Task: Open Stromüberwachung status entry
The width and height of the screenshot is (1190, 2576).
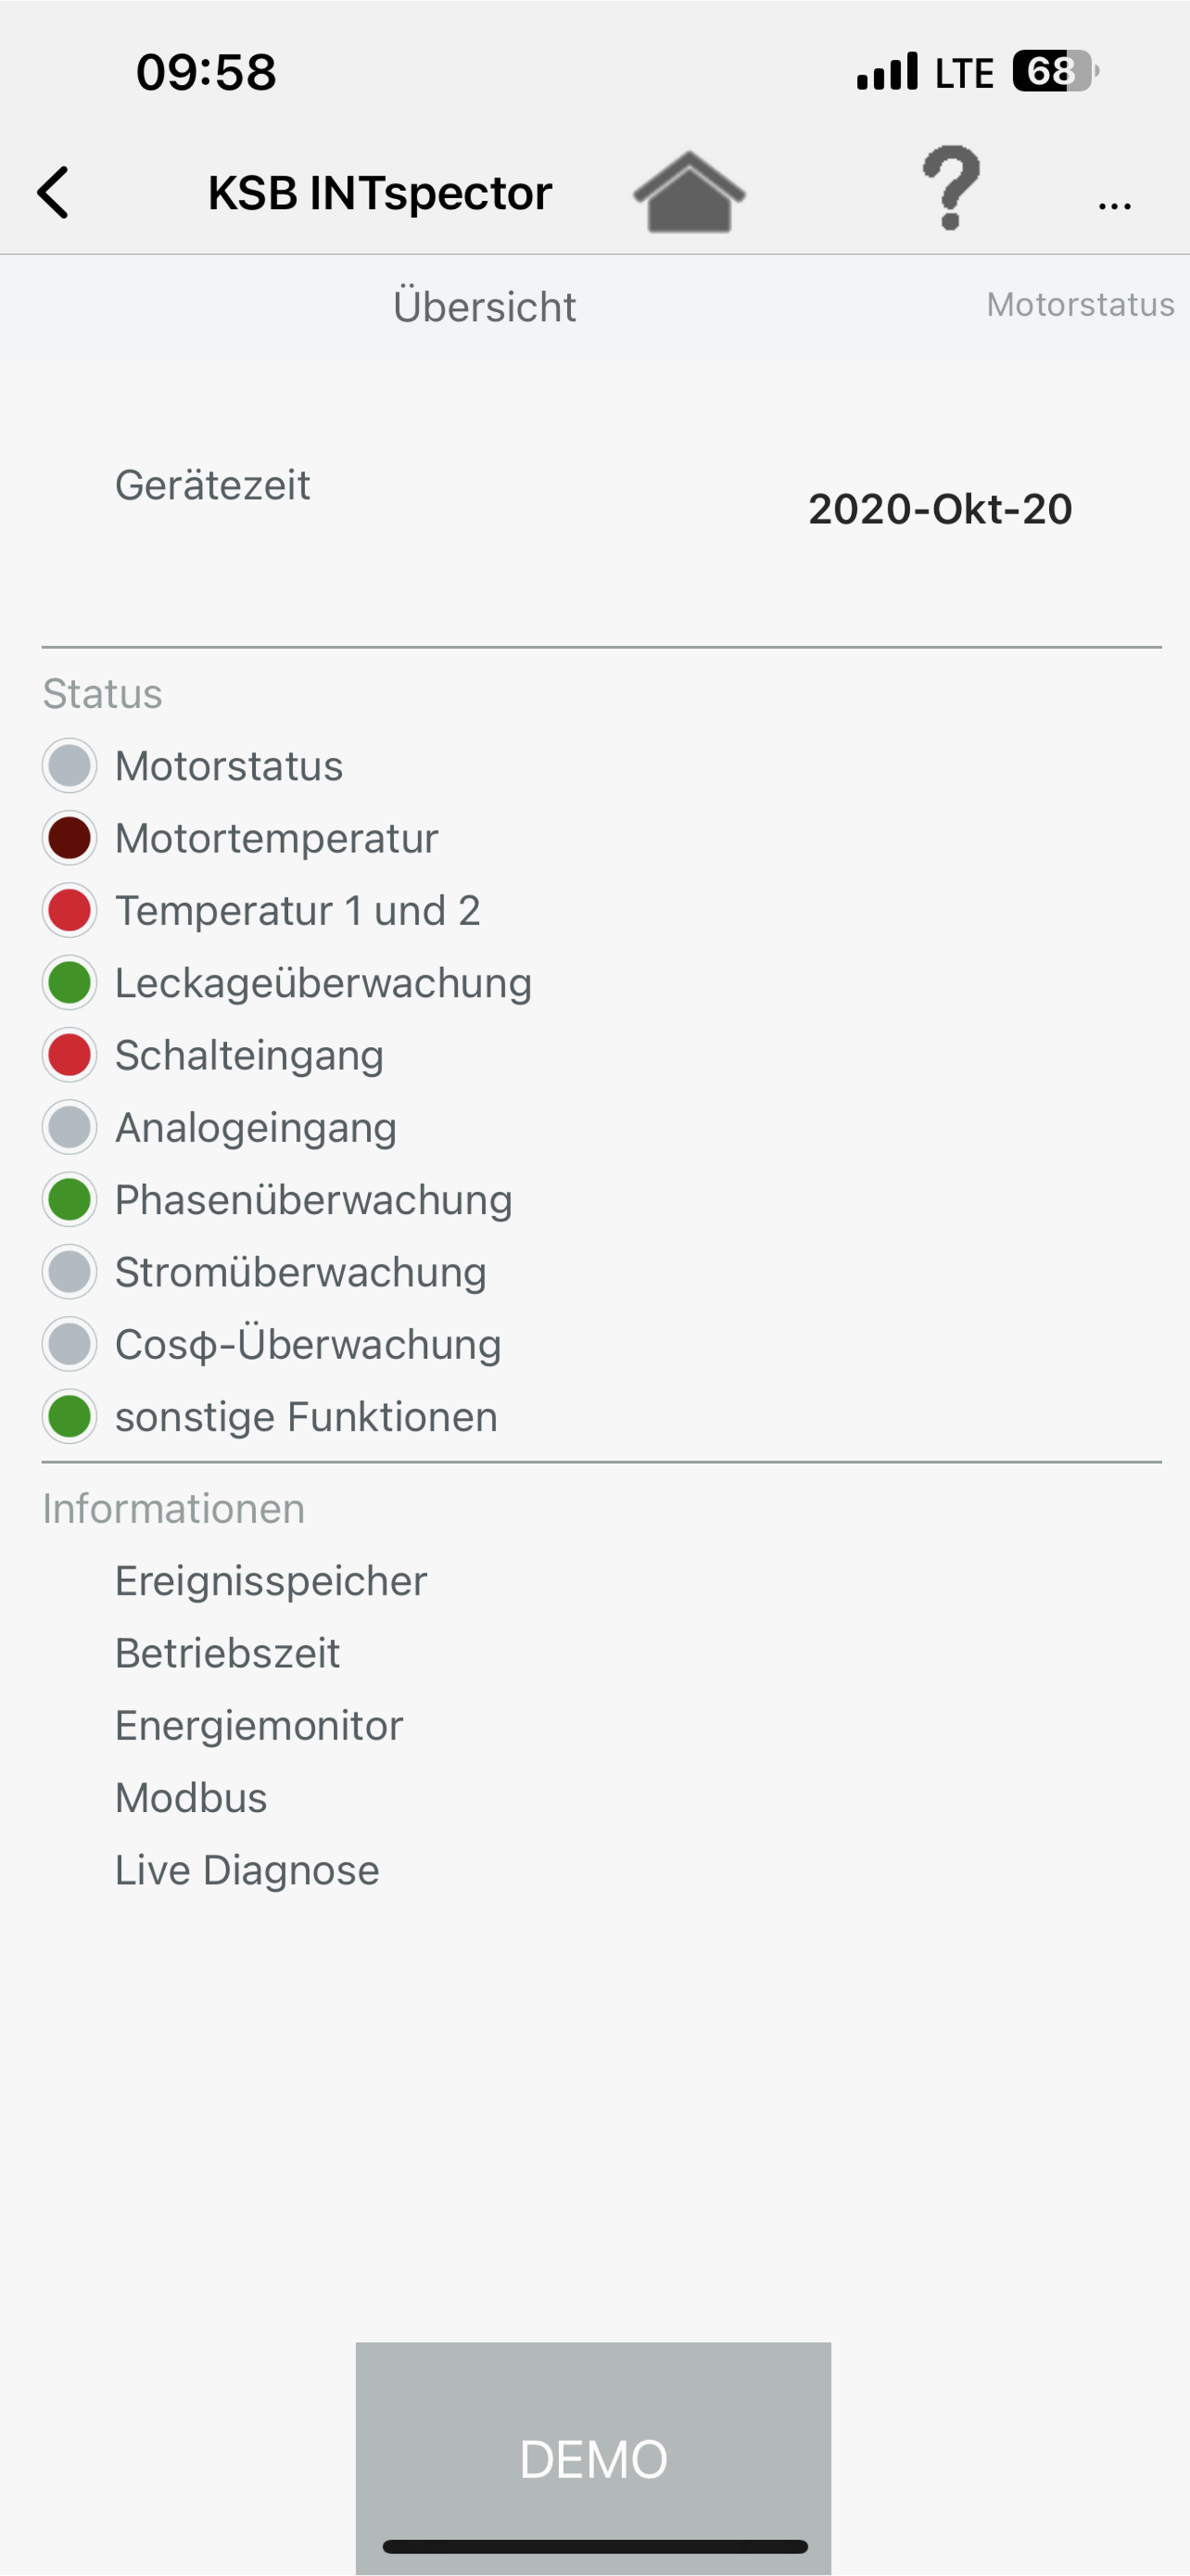Action: 300,1272
